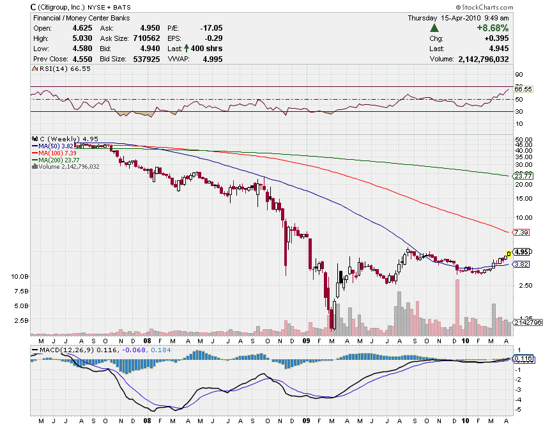Click the C (Citigroup, Inc.) title
Viewport: 543px width, 427px height.
coord(57,7)
